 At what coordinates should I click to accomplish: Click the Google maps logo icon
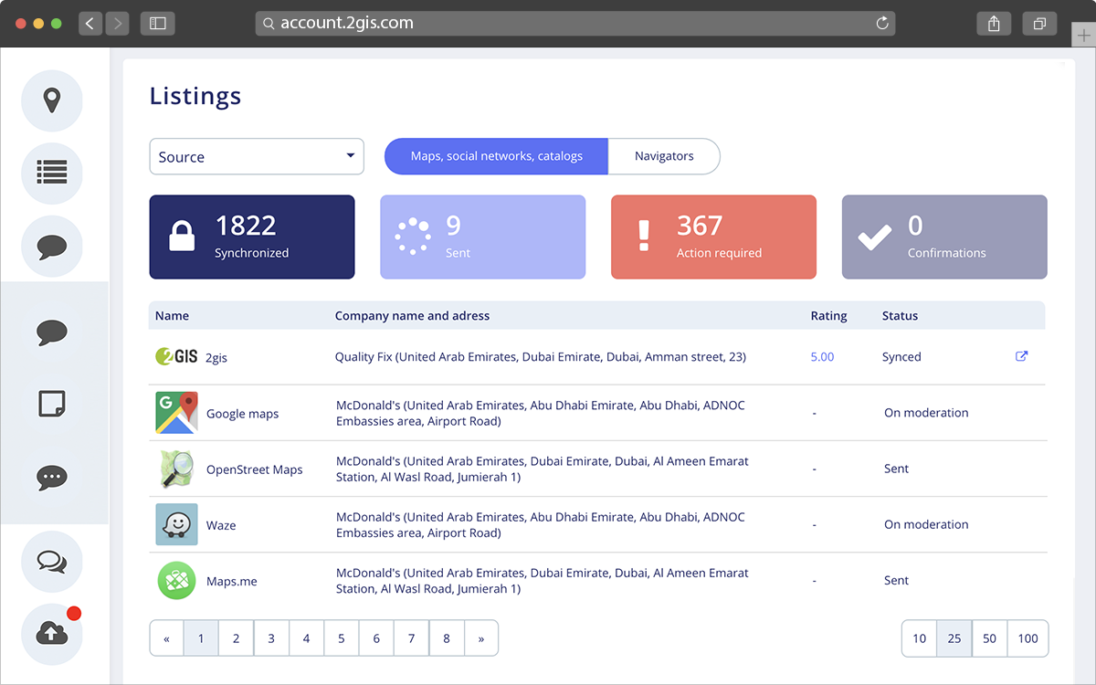(176, 413)
